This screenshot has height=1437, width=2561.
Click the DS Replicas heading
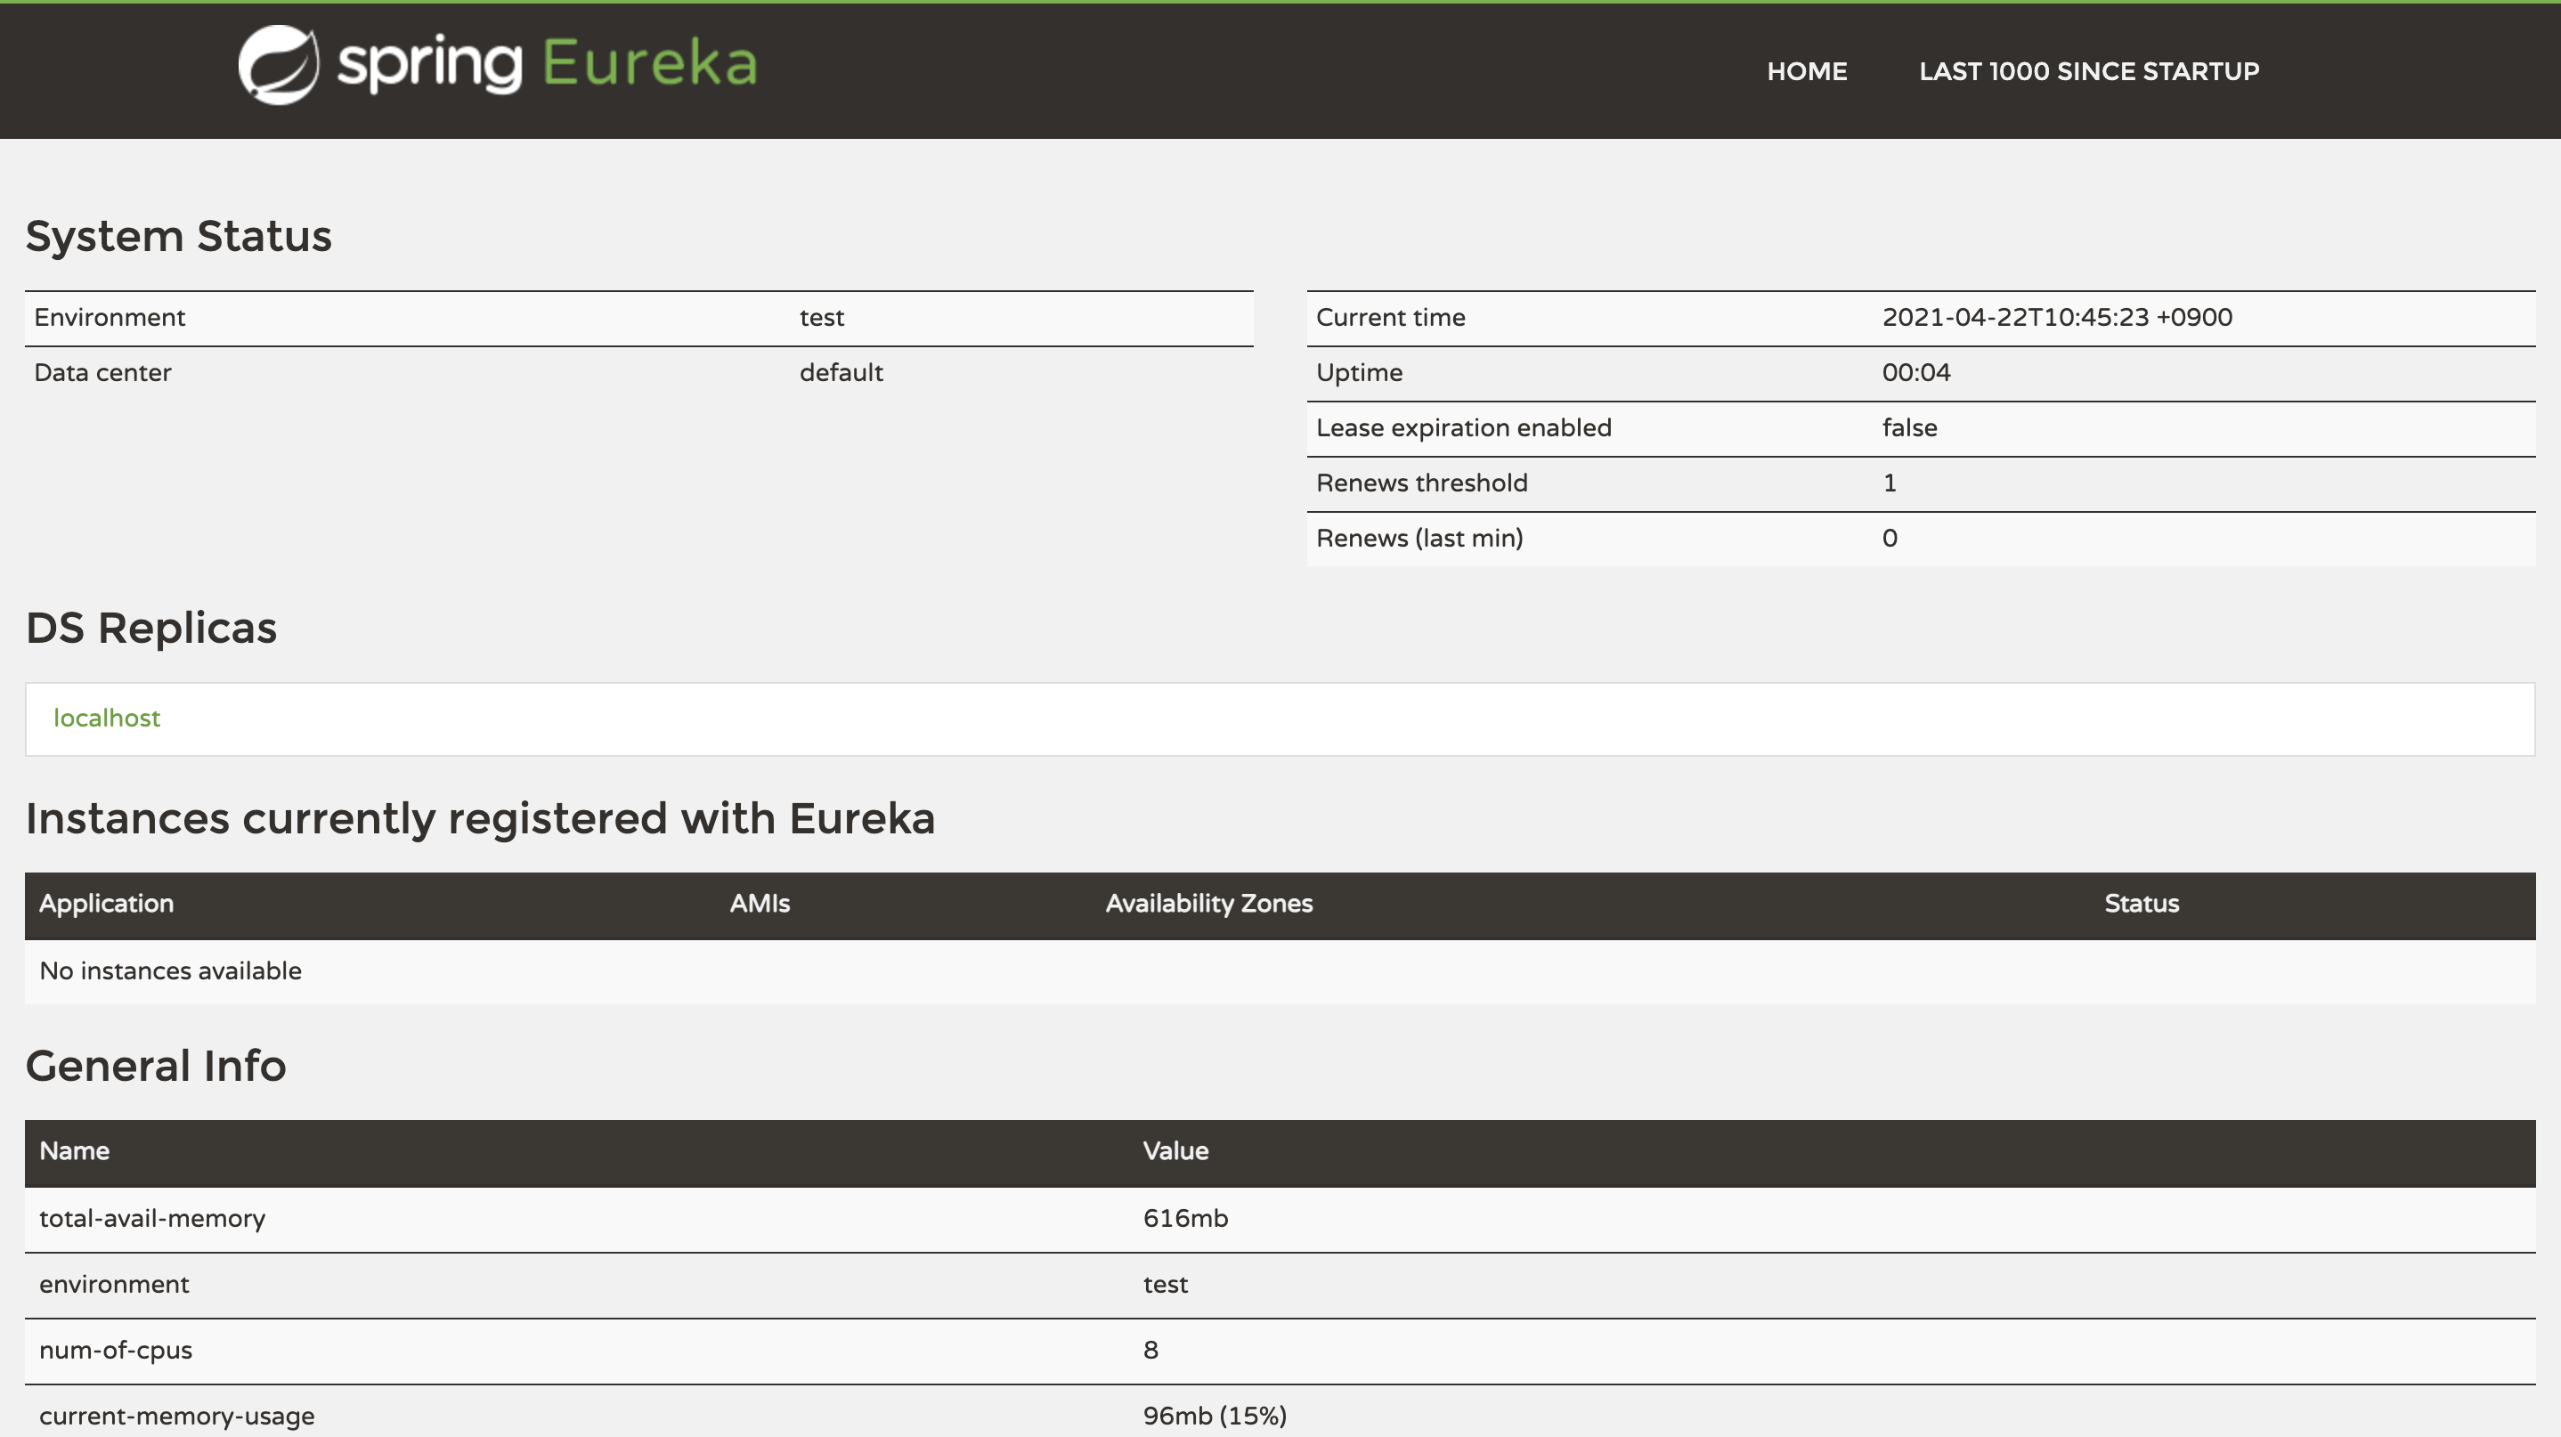click(151, 628)
